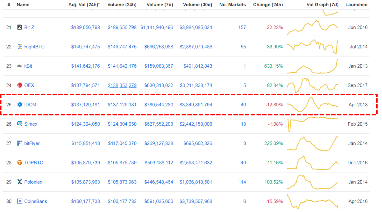Screen dimensions: 382x212
Task: Click the CoinsBank logo icon
Action: coord(20,201)
